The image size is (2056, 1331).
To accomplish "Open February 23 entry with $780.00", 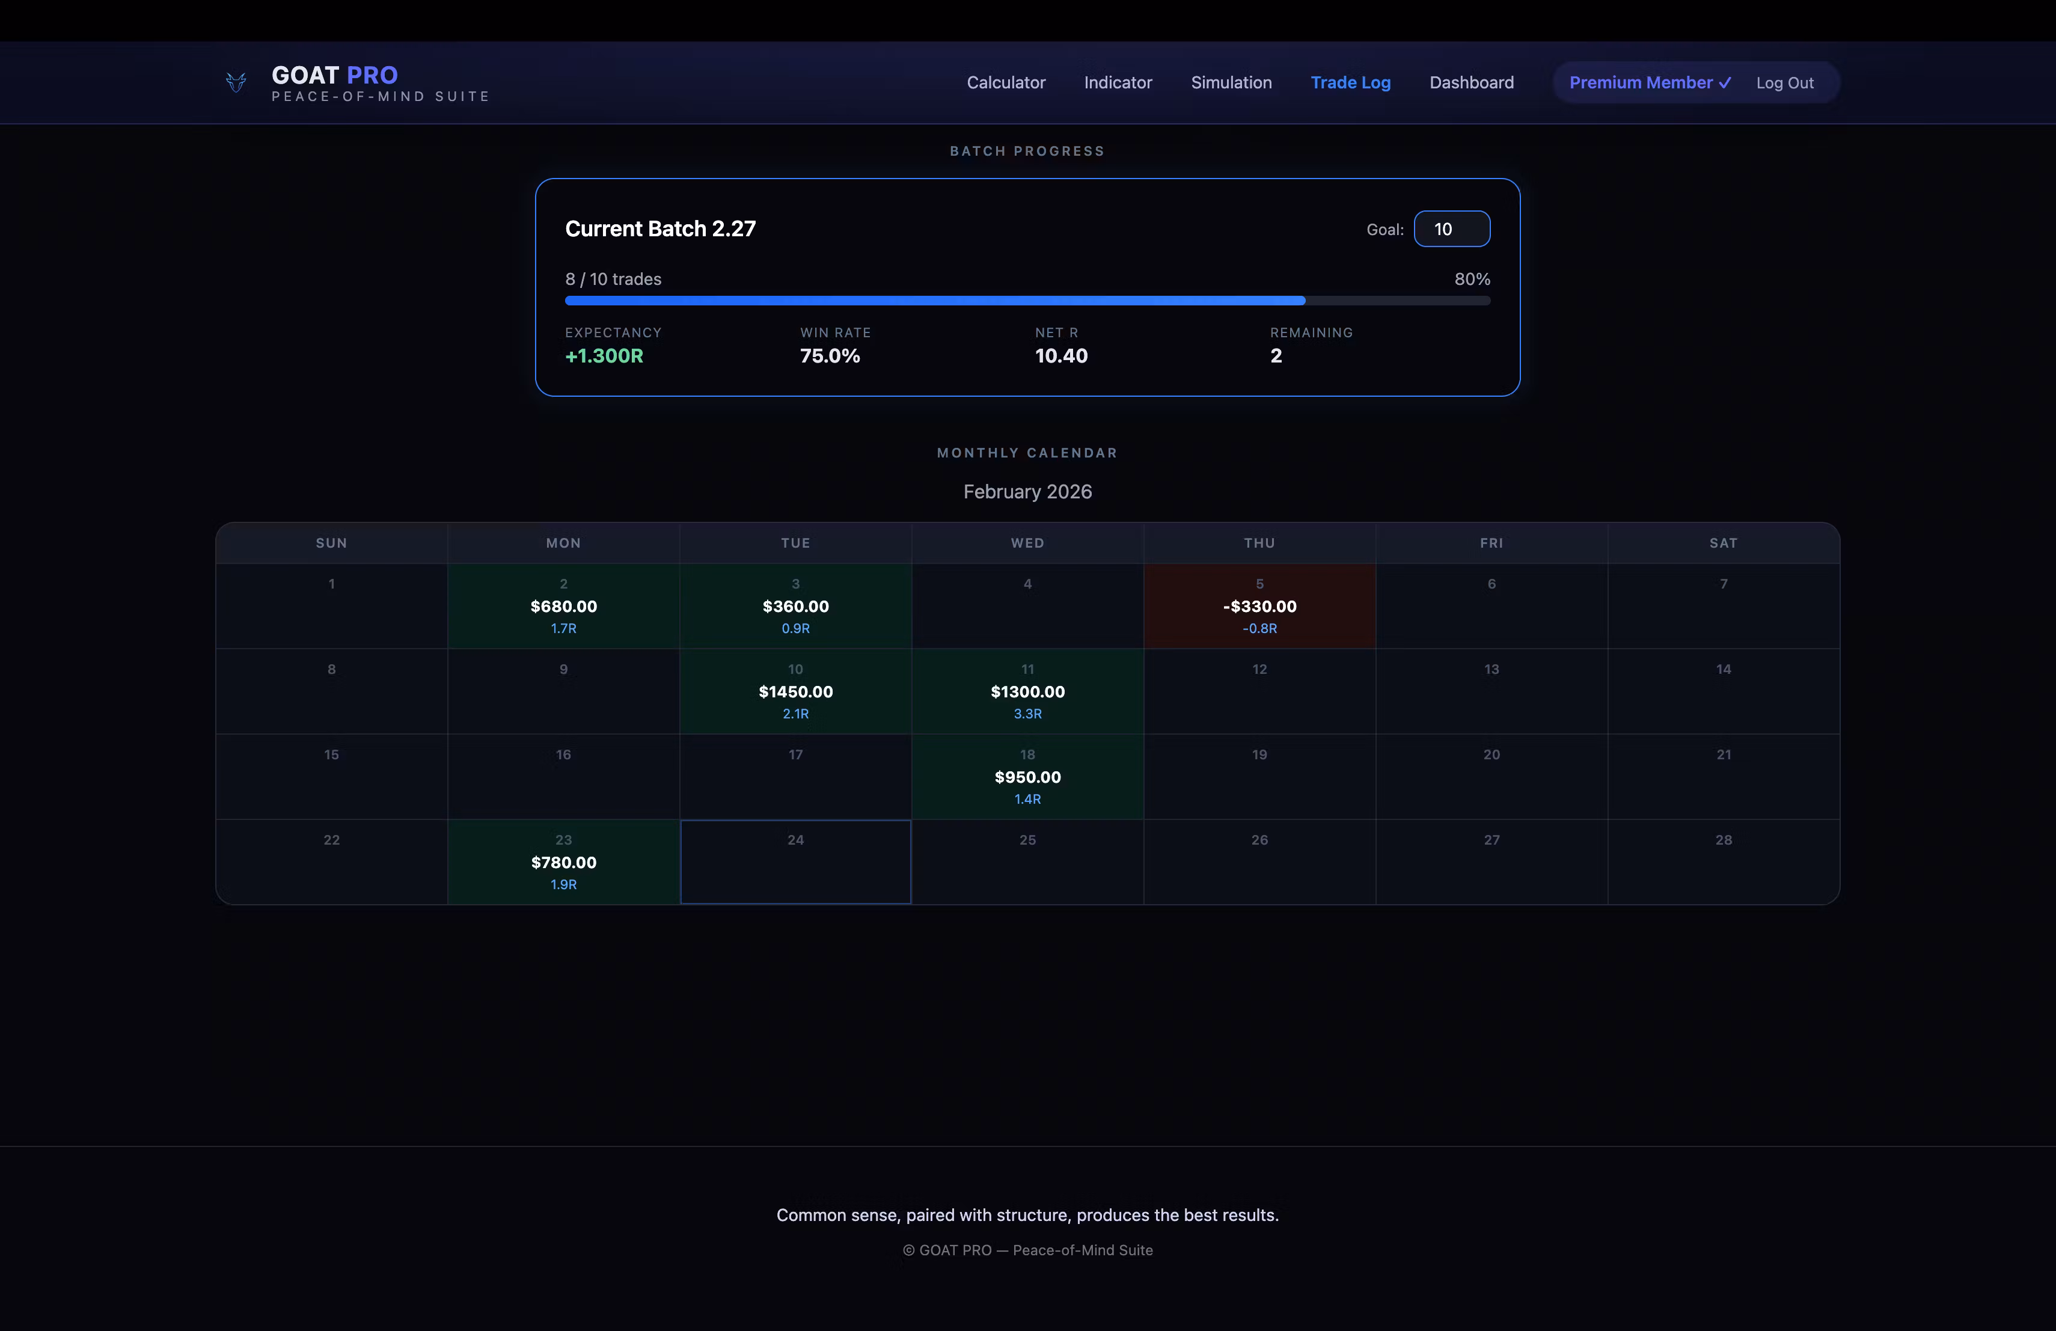I will click(x=563, y=862).
